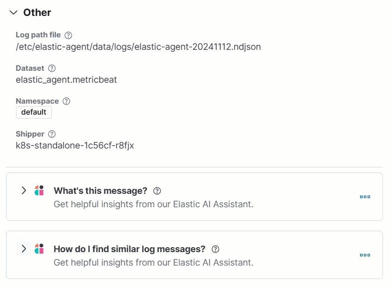Click the What's this message? title
The width and height of the screenshot is (391, 289).
coord(100,191)
